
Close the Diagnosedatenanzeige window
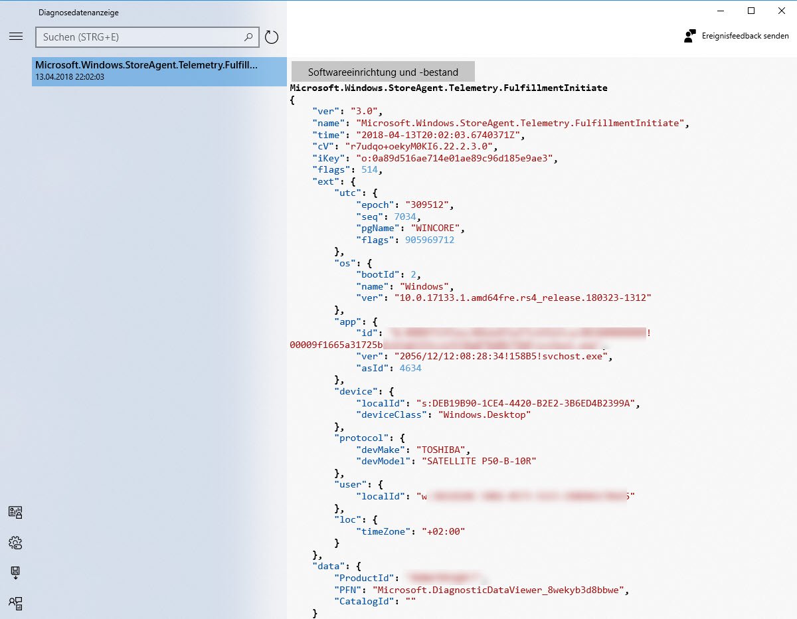pyautogui.click(x=782, y=11)
